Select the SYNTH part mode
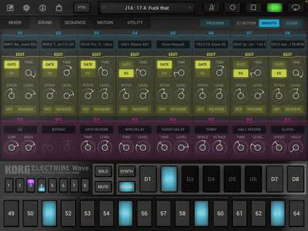308x231 pixels. [126, 171]
